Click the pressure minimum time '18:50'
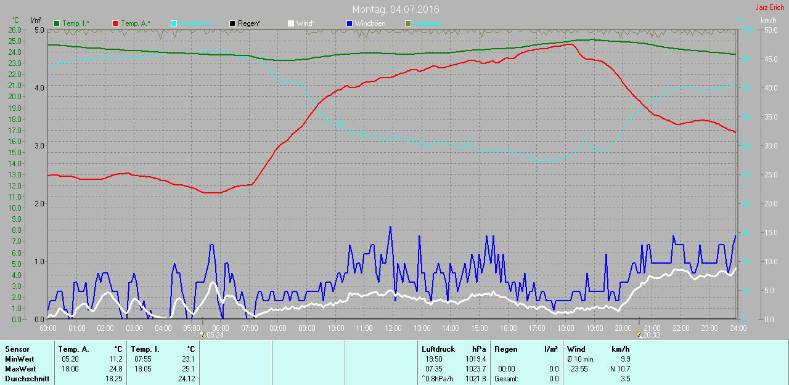The image size is (789, 385). [434, 359]
